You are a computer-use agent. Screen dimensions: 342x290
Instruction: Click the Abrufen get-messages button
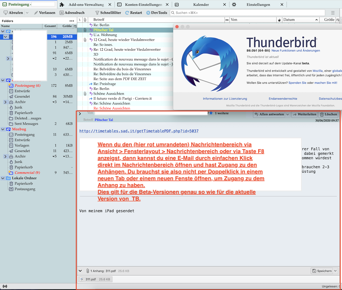(x=13, y=13)
